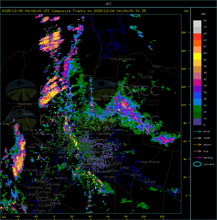Click the C_Chilenos map label

coord(25,114)
